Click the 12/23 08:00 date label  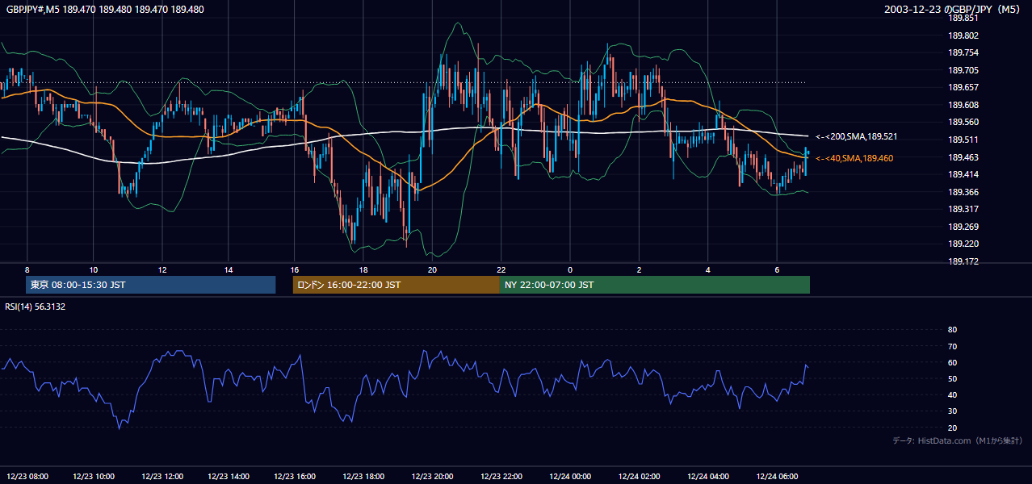26,475
